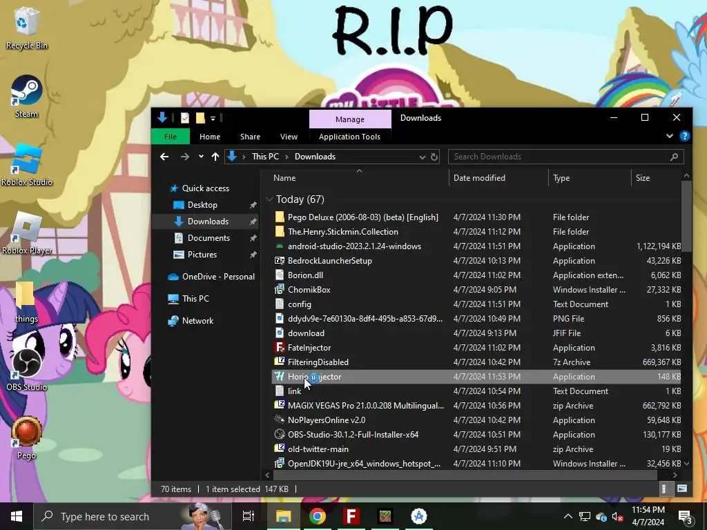This screenshot has height=530, width=707.
Task: Click the forward navigation arrow
Action: pyautogui.click(x=185, y=157)
